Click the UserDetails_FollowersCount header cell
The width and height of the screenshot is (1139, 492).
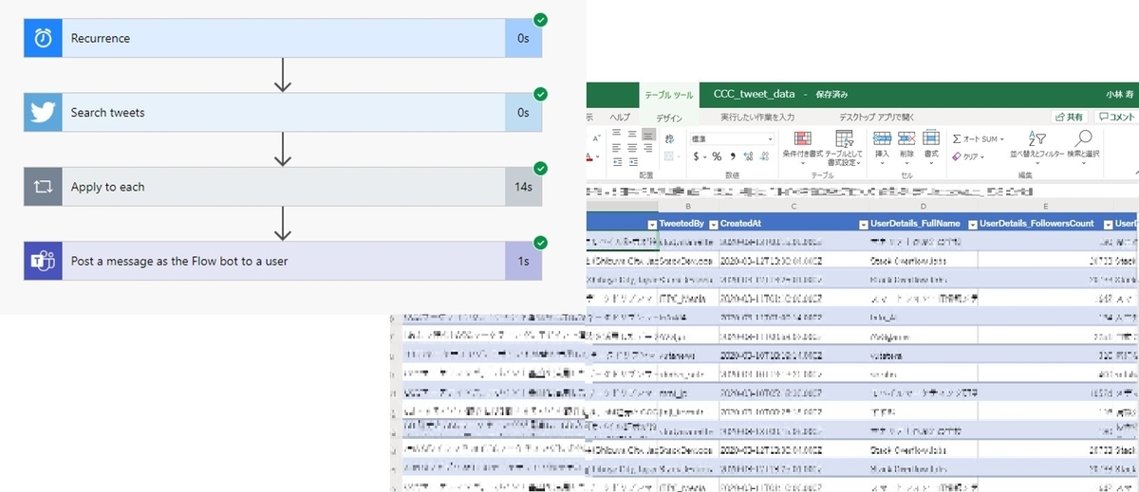point(1044,224)
